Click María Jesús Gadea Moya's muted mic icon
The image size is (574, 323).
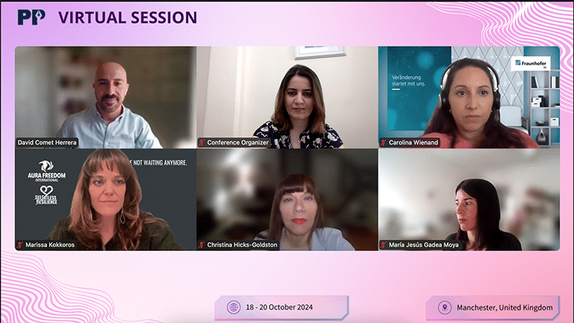tap(383, 245)
